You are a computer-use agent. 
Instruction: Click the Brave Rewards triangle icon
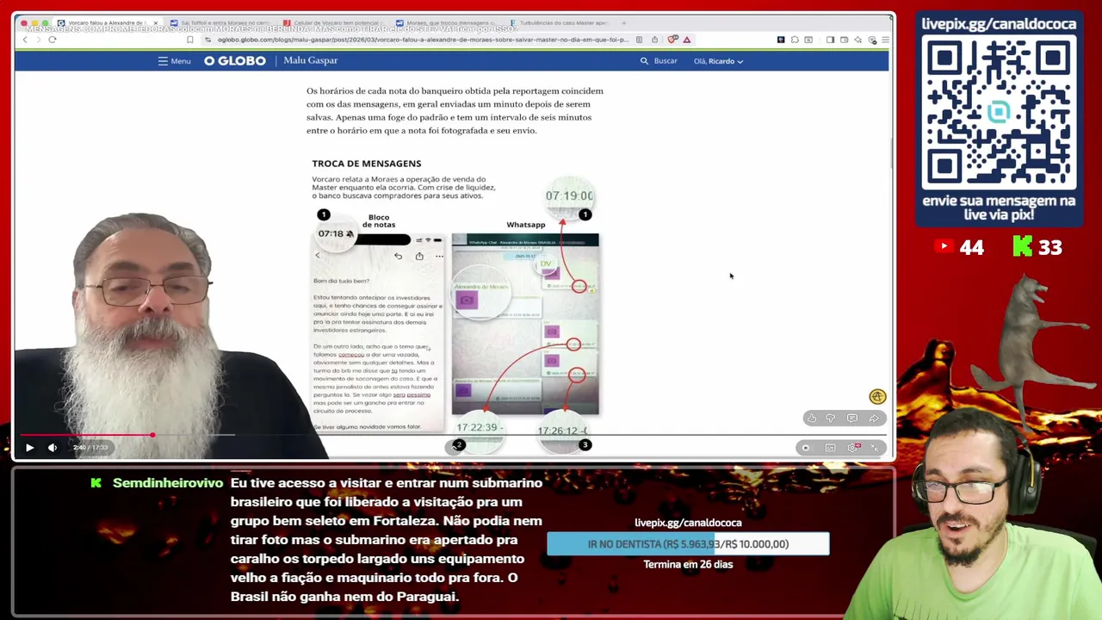pos(687,40)
